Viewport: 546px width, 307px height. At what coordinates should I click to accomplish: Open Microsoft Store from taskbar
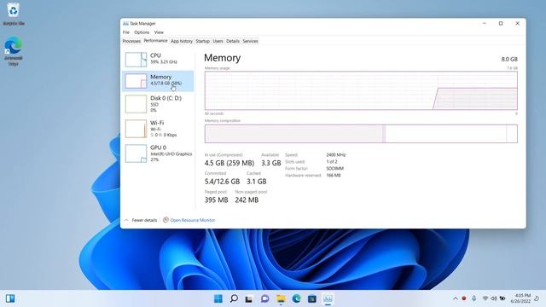(x=312, y=298)
